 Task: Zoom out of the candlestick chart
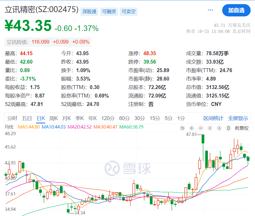pos(201,128)
